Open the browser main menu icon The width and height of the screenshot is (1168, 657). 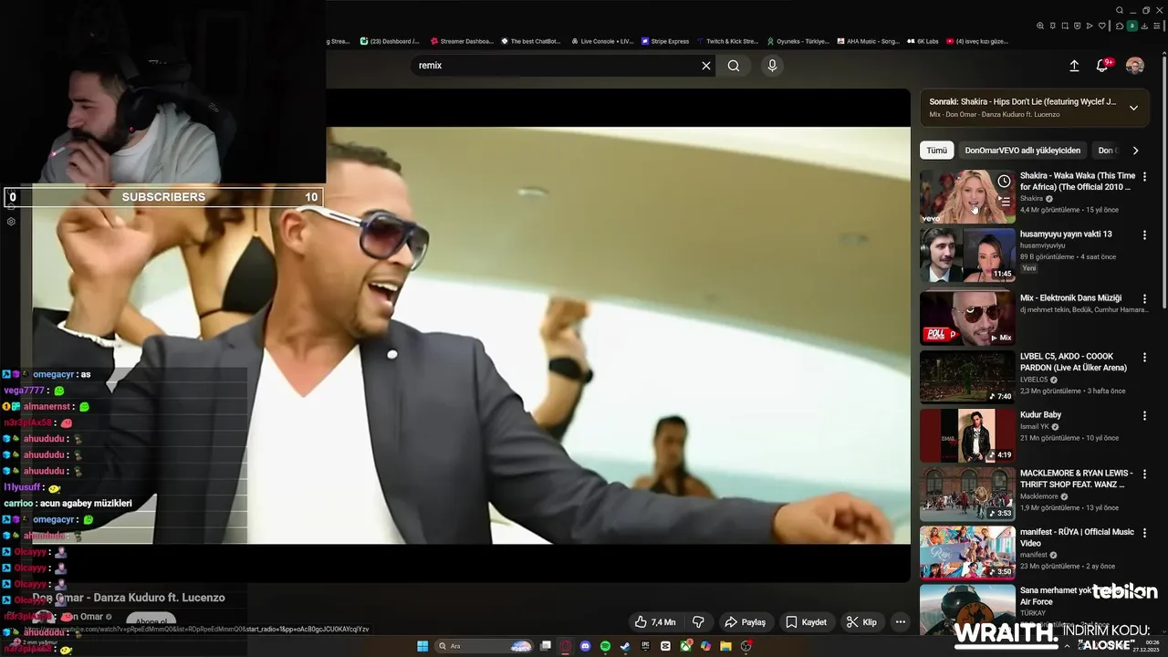(1156, 26)
